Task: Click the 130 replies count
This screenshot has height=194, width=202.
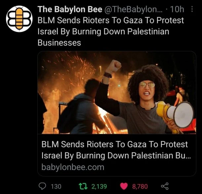Action: 56,186
